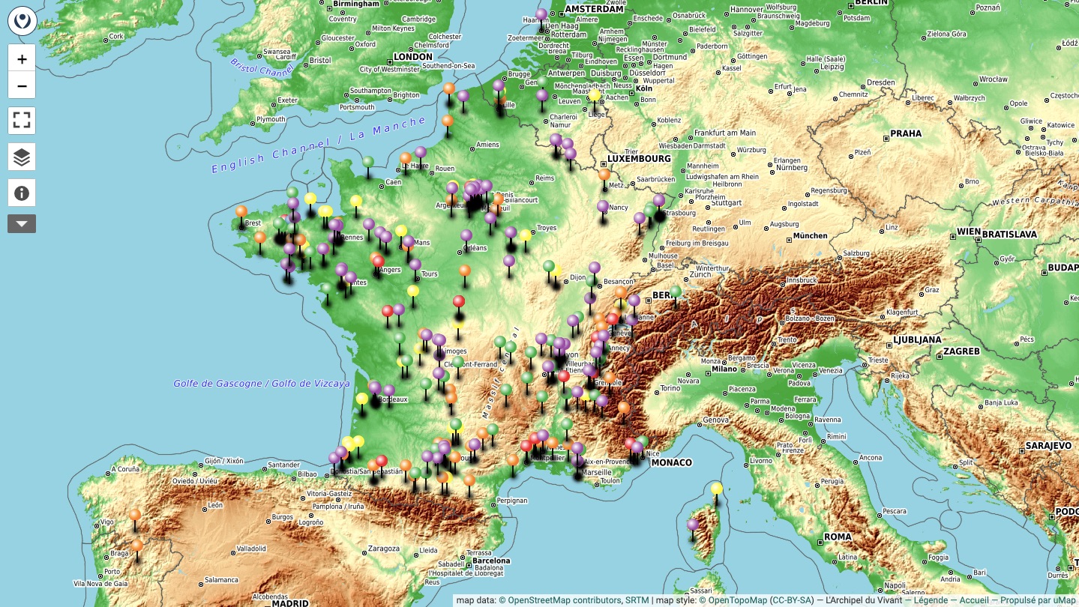The width and height of the screenshot is (1079, 607).
Task: Click the yellow marker in northern Corsica
Action: click(717, 489)
